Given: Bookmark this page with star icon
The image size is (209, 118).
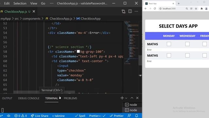Looking at the screenshot, I should pos(196,9).
